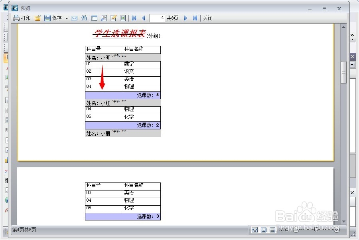359x240 pixels.
Task: Click the dropdown arrow in background window panel
Action: coord(352,65)
